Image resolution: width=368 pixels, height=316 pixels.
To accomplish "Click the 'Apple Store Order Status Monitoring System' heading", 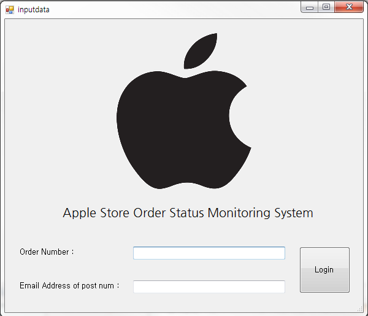I will coord(188,213).
